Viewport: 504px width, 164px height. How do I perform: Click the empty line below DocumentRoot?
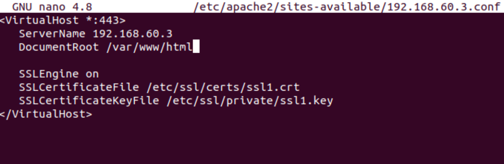[x=252, y=61]
